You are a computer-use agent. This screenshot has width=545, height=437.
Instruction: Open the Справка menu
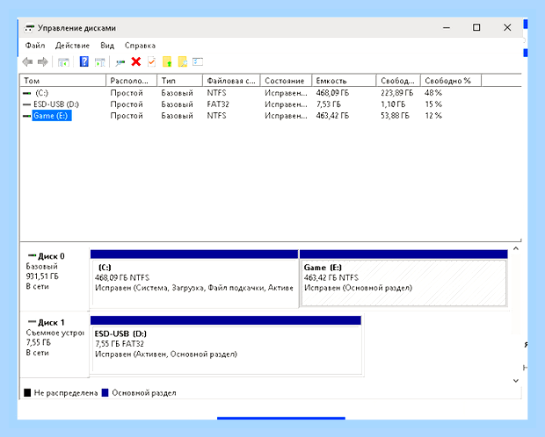click(x=140, y=46)
